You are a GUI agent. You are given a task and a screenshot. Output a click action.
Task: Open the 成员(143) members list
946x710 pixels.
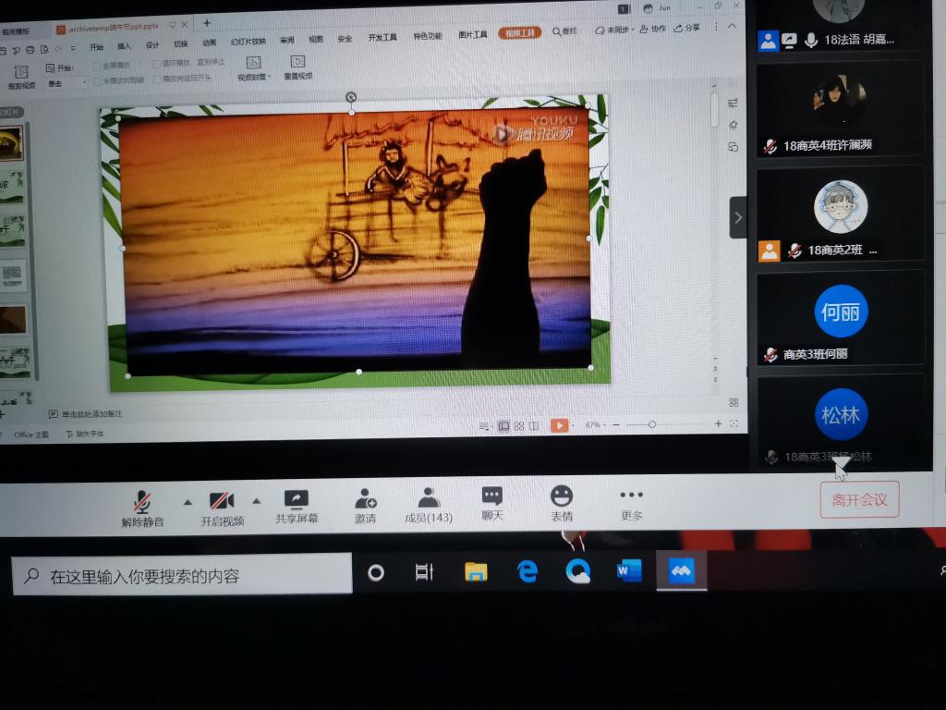tap(429, 506)
